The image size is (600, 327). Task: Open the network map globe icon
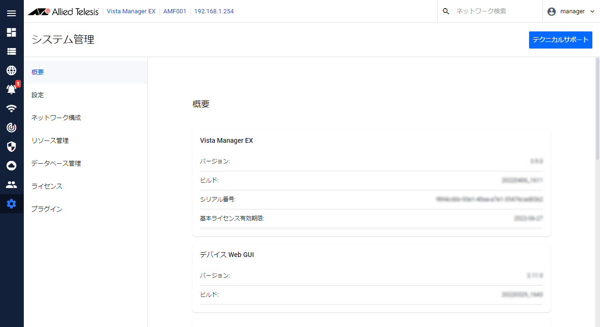click(11, 70)
